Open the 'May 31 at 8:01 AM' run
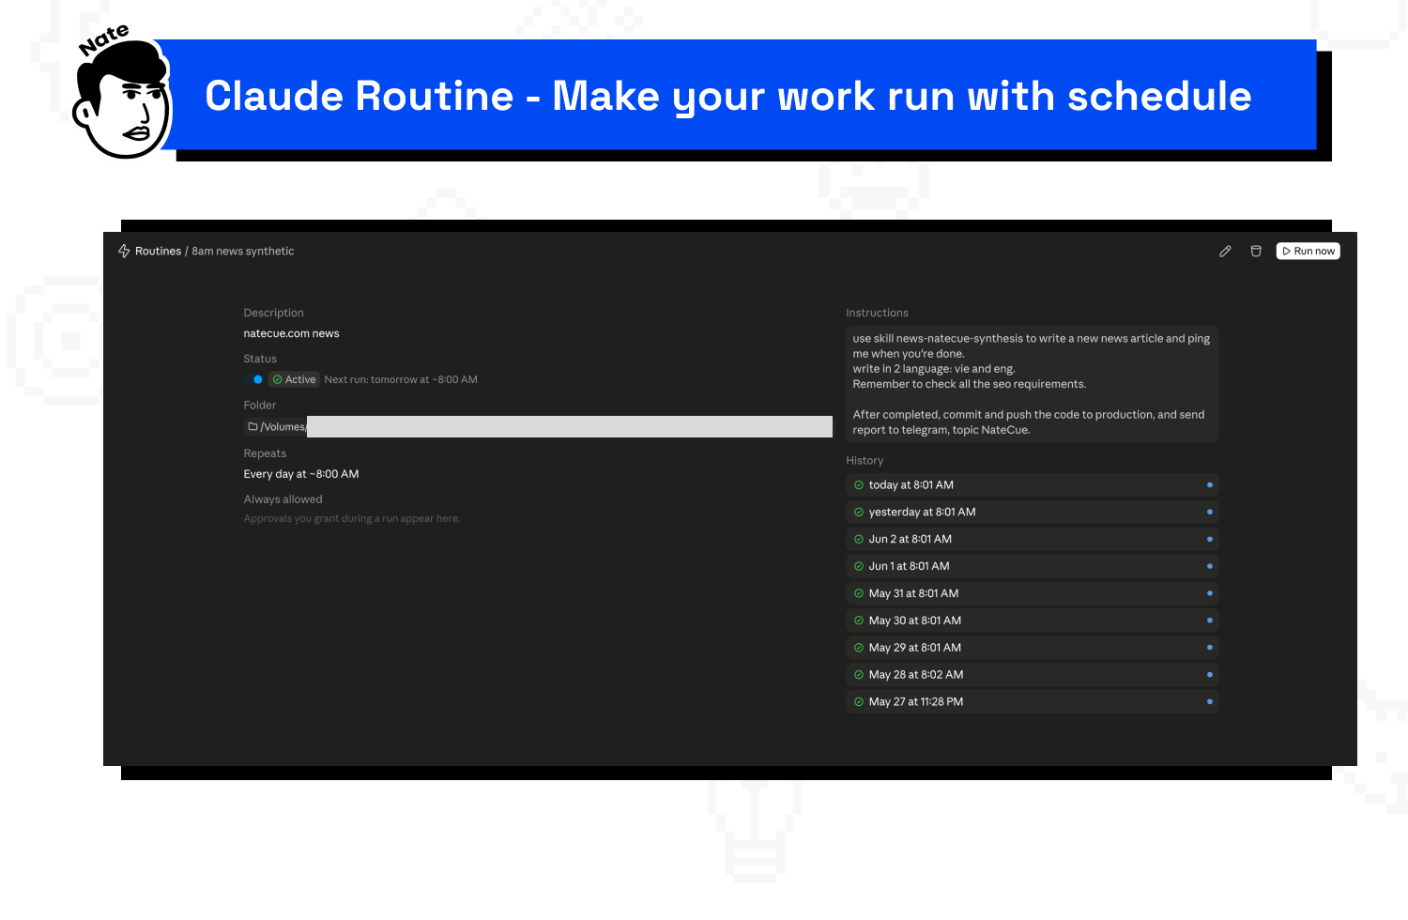 point(1033,594)
